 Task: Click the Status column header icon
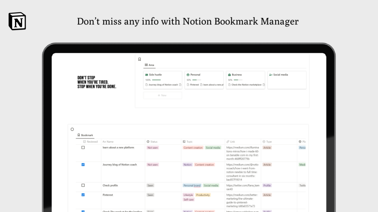pos(148,141)
